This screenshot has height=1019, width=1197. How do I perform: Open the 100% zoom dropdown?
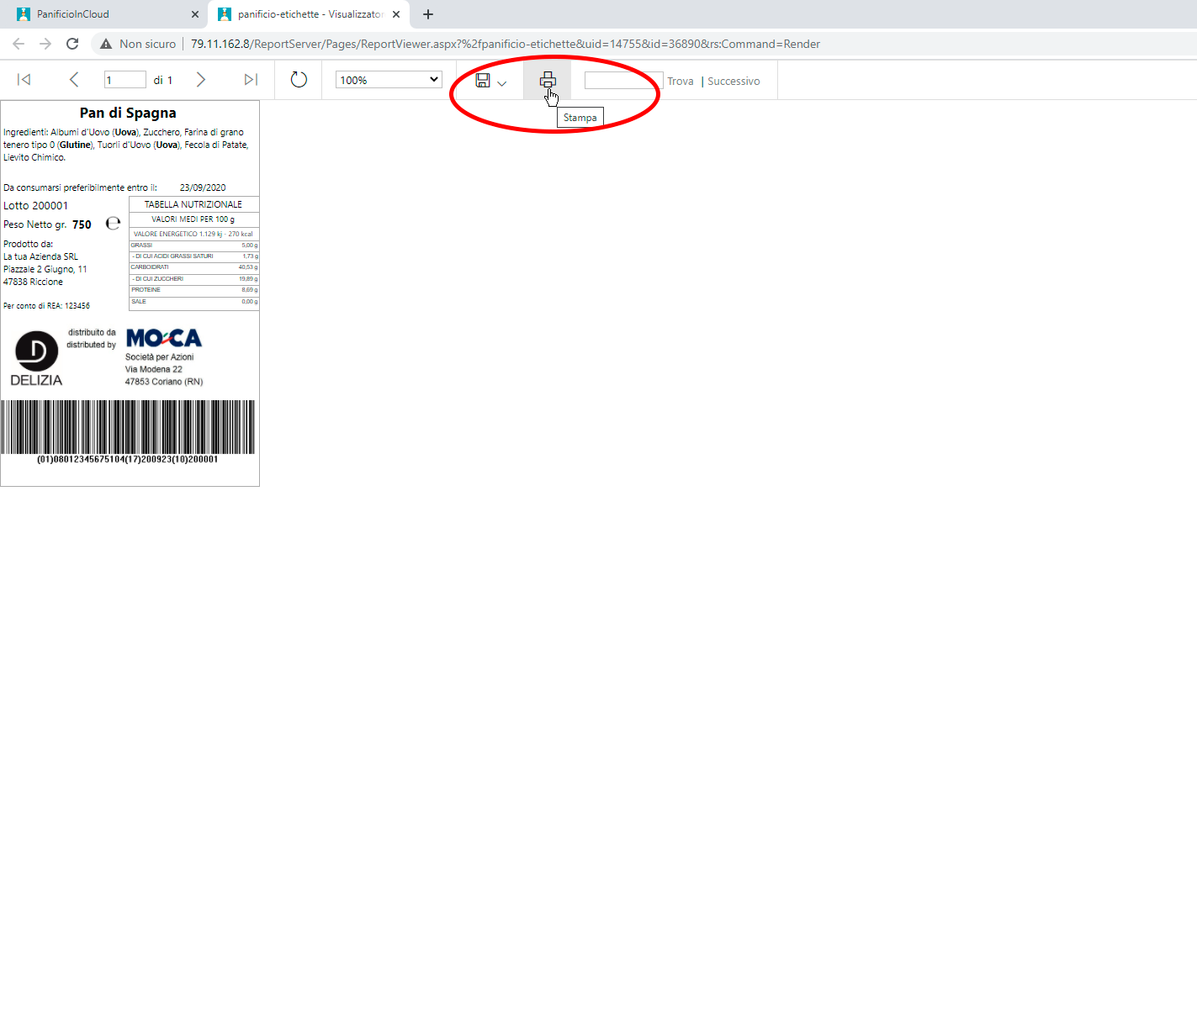pos(389,80)
